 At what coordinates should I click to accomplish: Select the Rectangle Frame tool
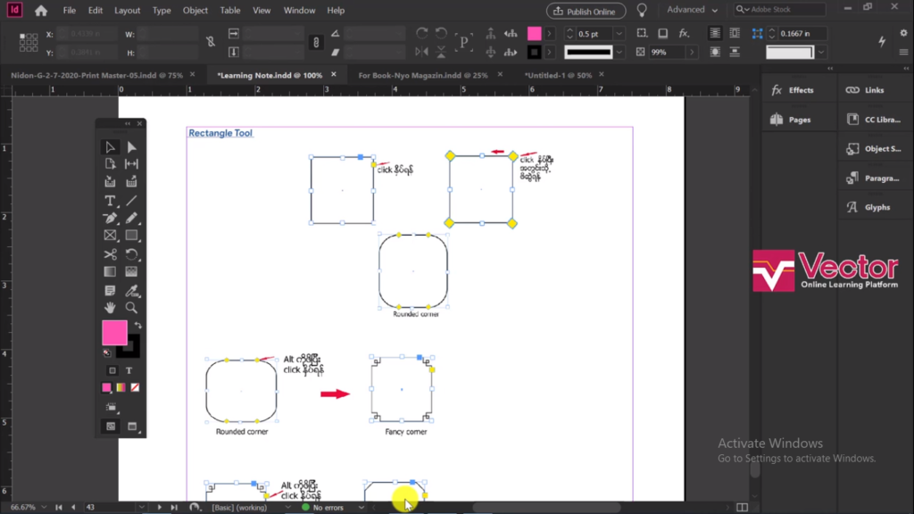point(110,236)
